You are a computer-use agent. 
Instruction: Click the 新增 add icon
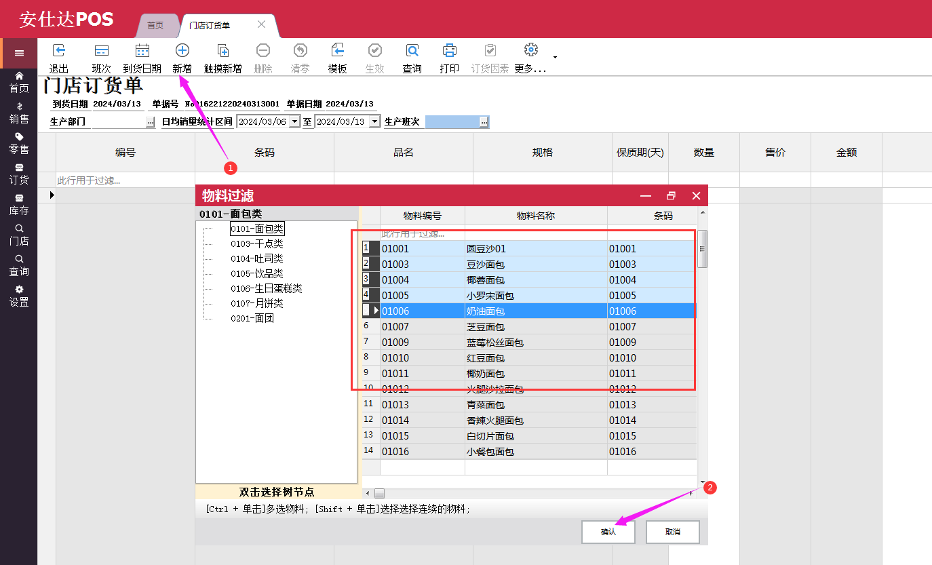coord(182,51)
